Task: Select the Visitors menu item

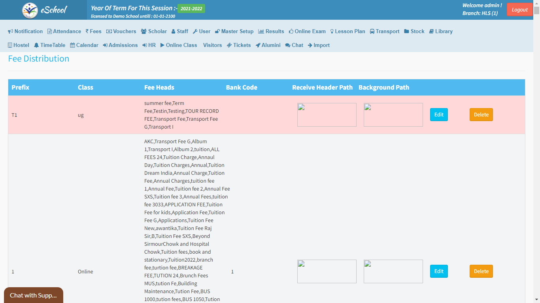Action: [212, 45]
